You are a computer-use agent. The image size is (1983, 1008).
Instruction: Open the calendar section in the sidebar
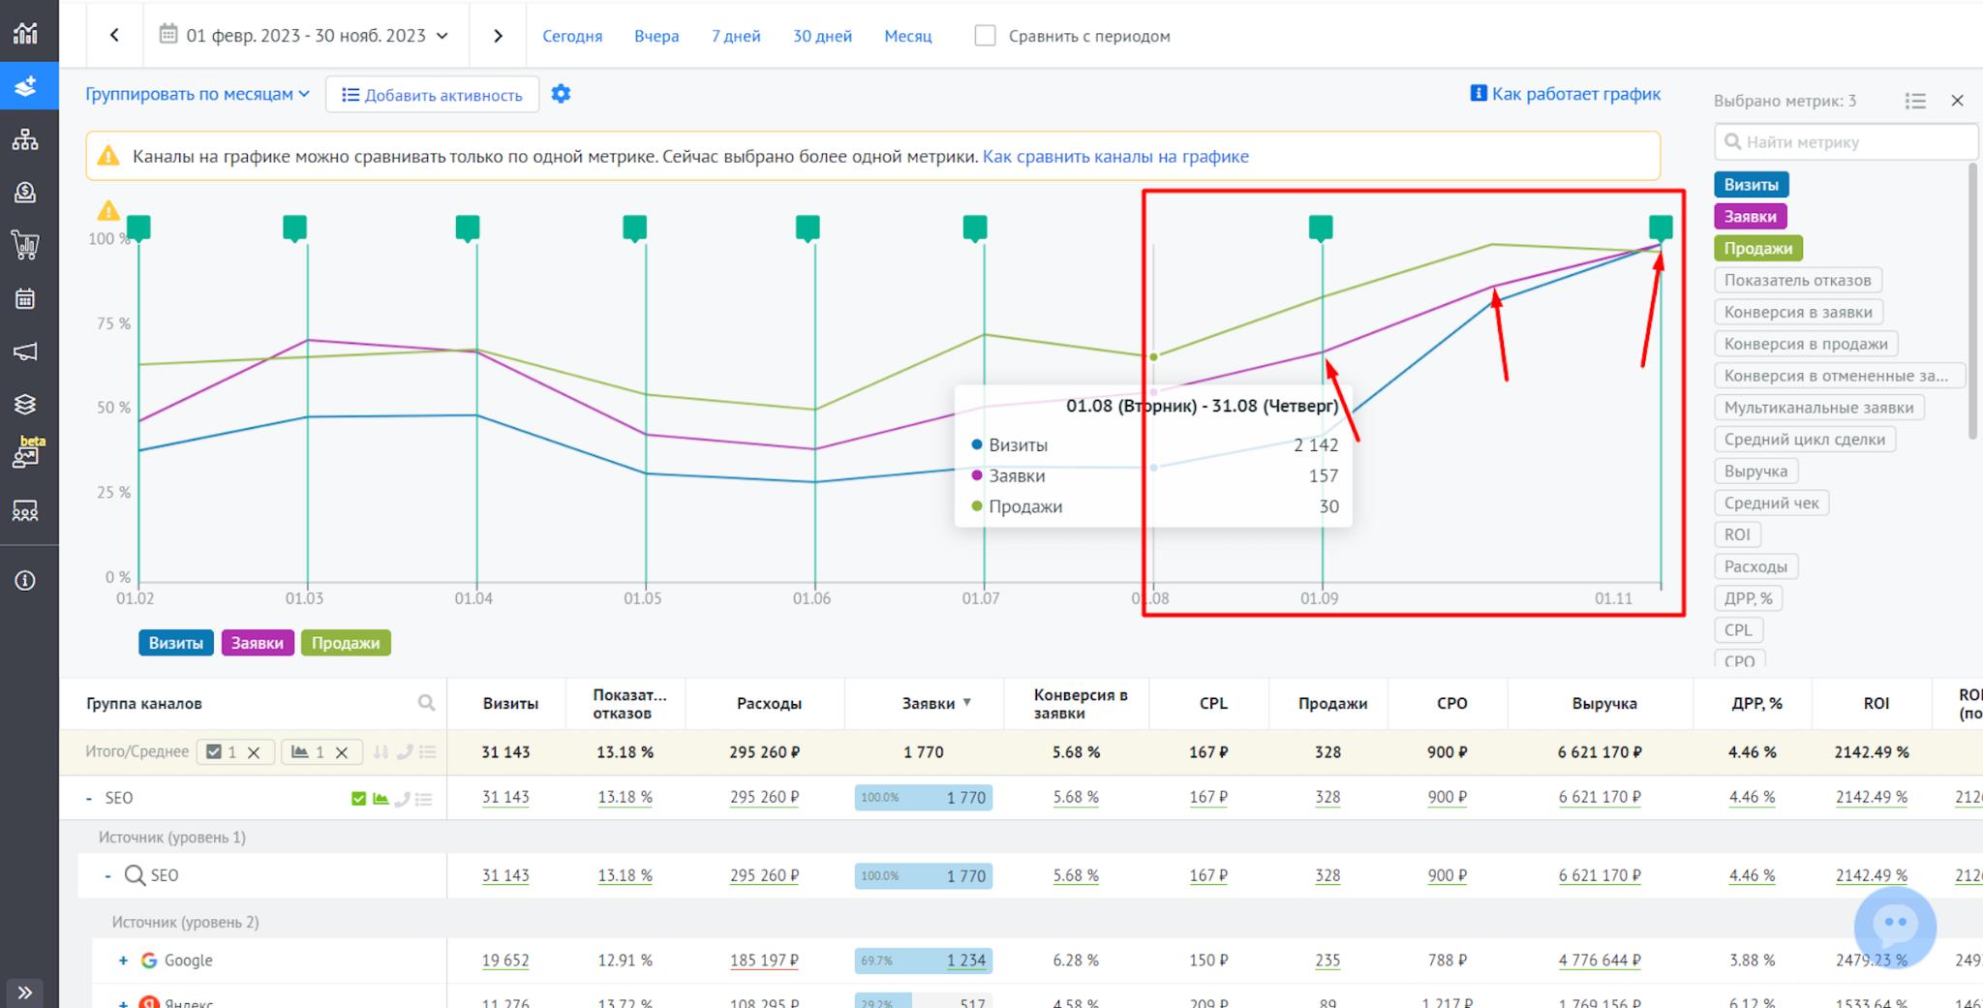(26, 298)
